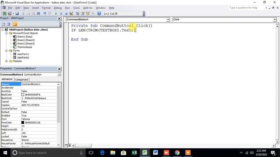The width and height of the screenshot is (280, 157).
Task: Collapse the VBAProject (listbox data .xlsm) node
Action: pyautogui.click(x=3, y=30)
